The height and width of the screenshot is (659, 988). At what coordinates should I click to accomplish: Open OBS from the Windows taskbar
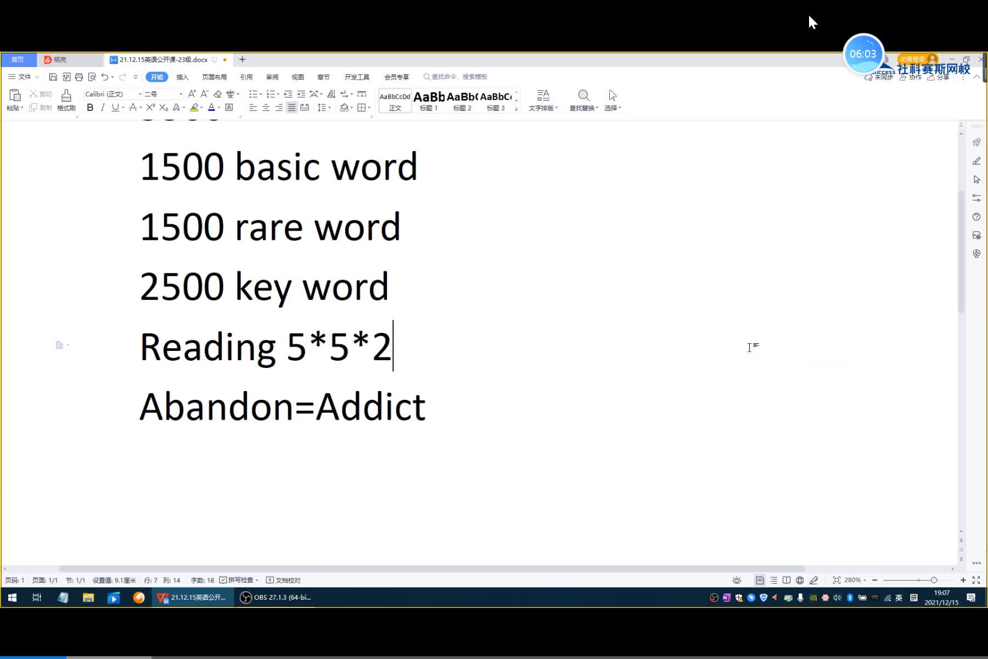276,597
